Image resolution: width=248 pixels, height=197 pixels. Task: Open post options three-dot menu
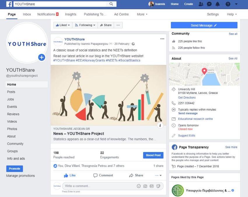(x=162, y=39)
